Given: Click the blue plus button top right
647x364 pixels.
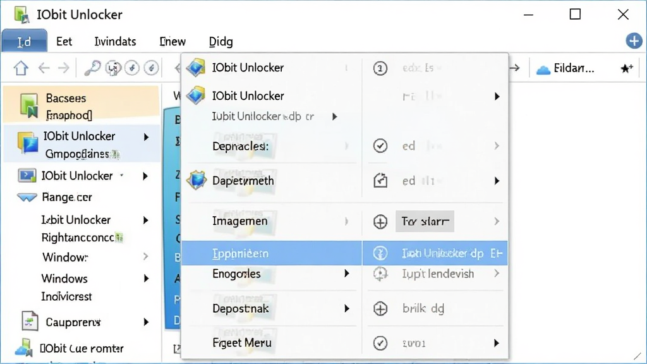Looking at the screenshot, I should tap(634, 41).
